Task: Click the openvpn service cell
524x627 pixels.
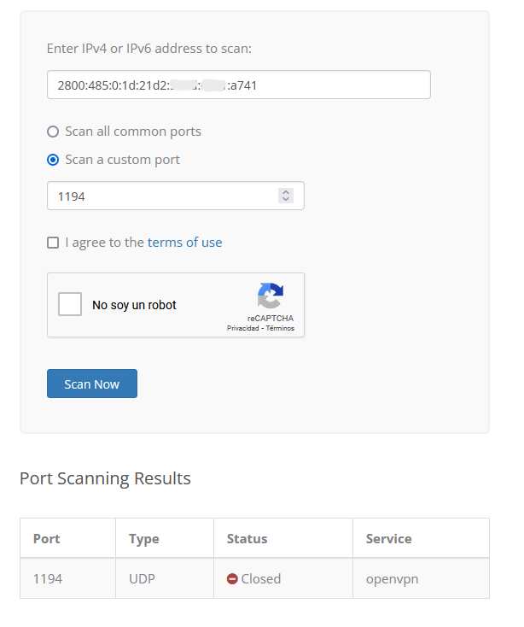Action: pos(393,579)
